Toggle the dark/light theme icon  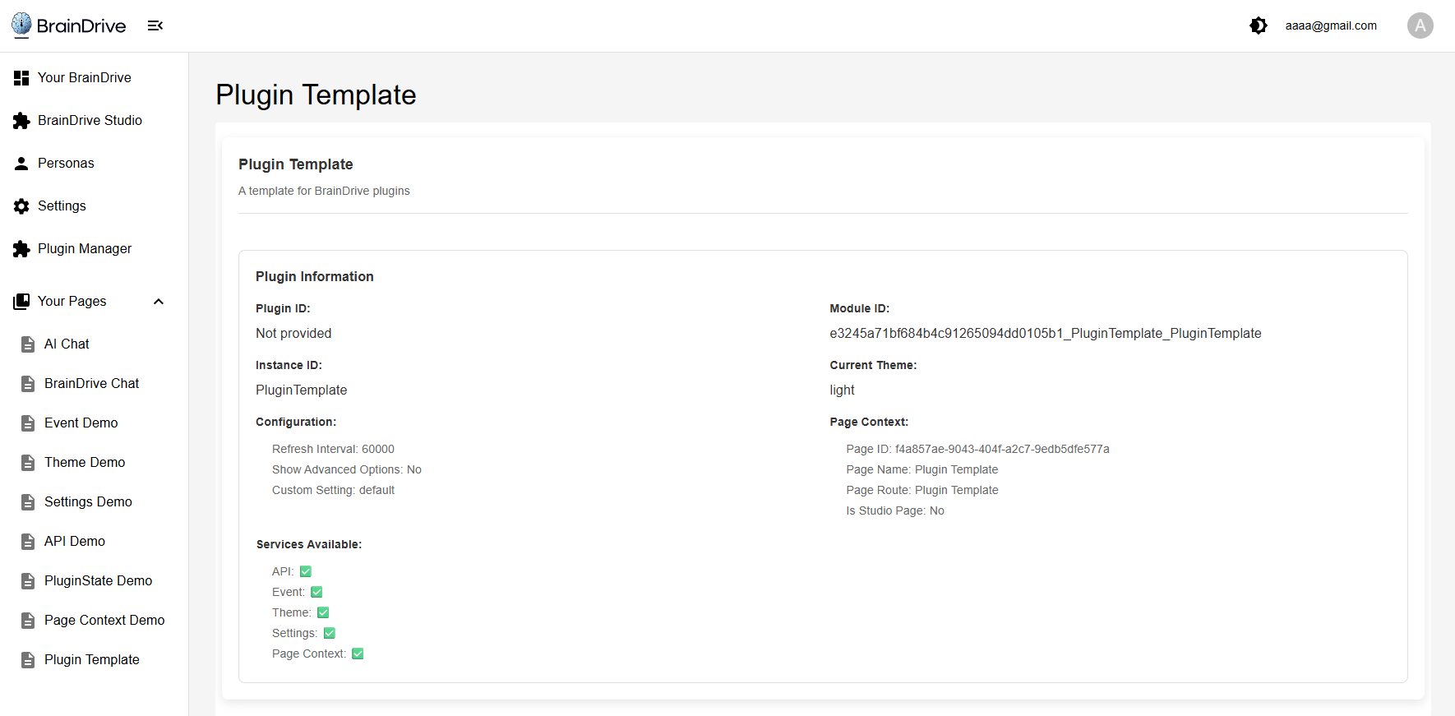pos(1258,25)
